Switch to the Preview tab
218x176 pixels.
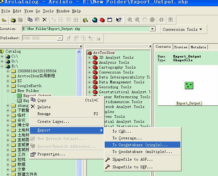click(x=181, y=47)
